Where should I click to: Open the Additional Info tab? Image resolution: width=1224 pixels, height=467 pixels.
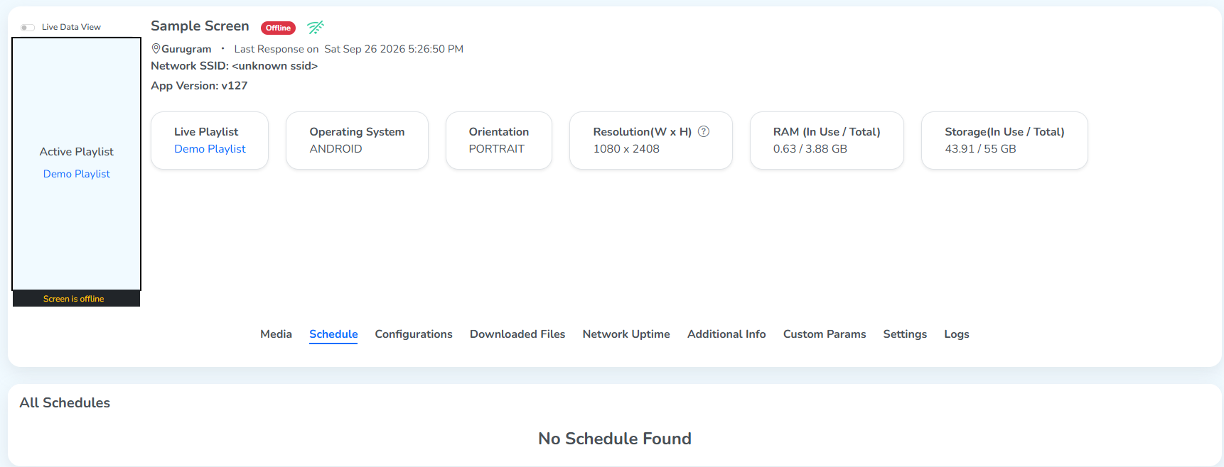point(726,334)
